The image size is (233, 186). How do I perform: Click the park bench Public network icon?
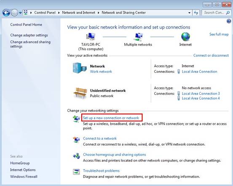tap(80, 93)
